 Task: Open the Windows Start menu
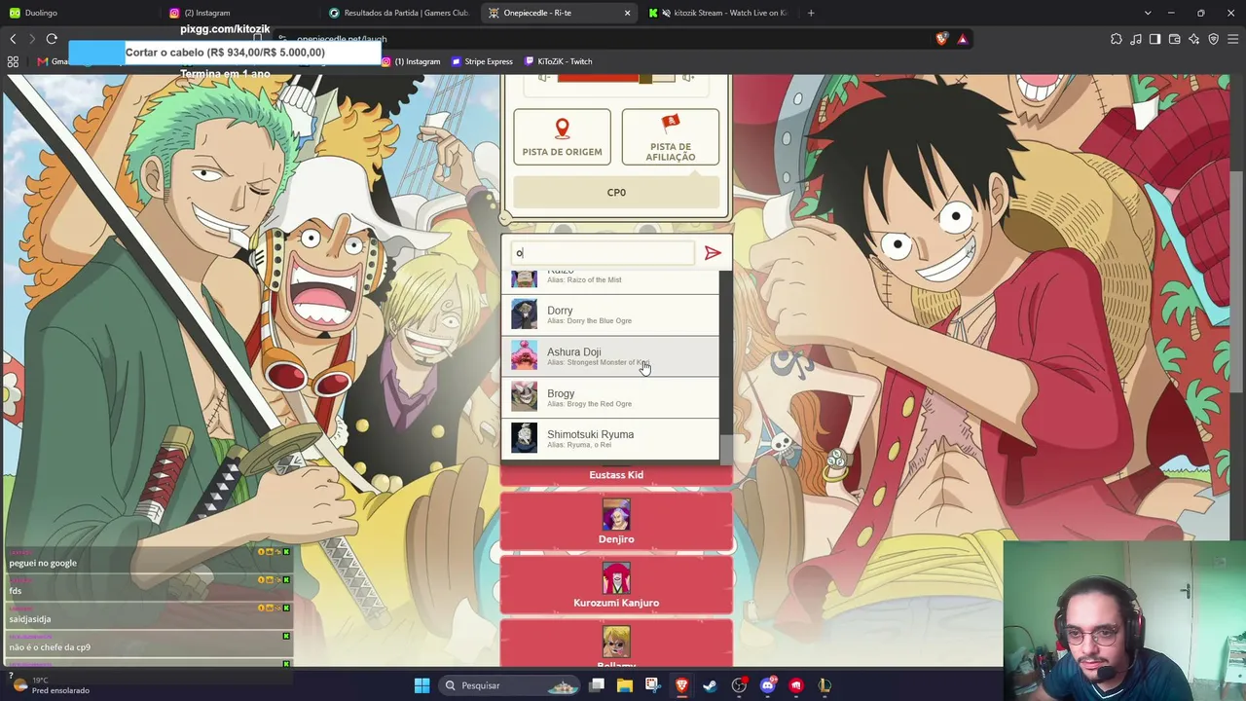421,685
